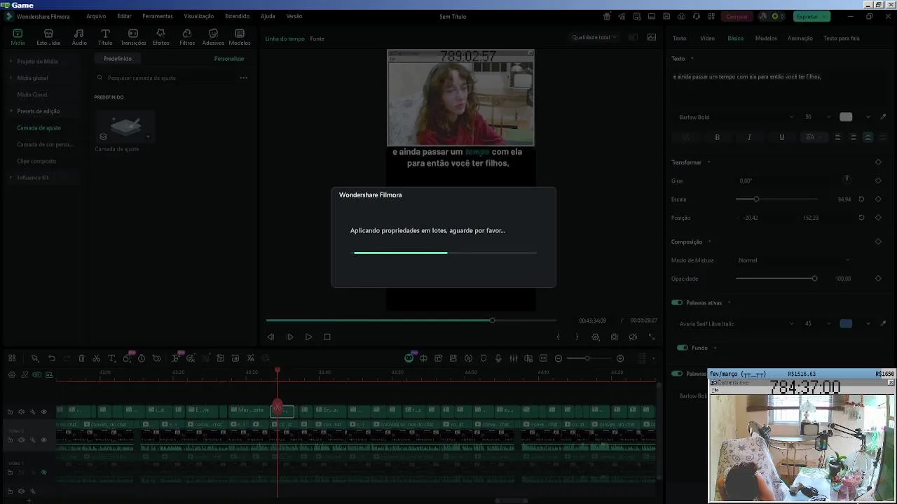Click the snapshot camera icon under preview
Viewport: 897px width, 504px height.
[615, 337]
